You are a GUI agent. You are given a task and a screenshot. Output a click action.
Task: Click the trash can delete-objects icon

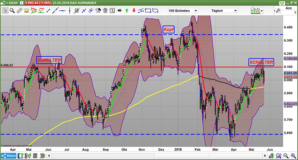[x=105, y=11]
